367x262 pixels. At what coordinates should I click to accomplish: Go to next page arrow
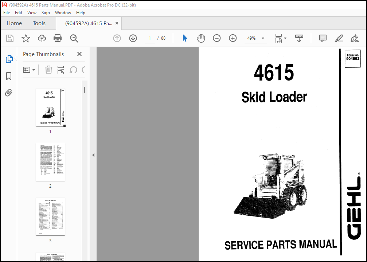(x=133, y=38)
